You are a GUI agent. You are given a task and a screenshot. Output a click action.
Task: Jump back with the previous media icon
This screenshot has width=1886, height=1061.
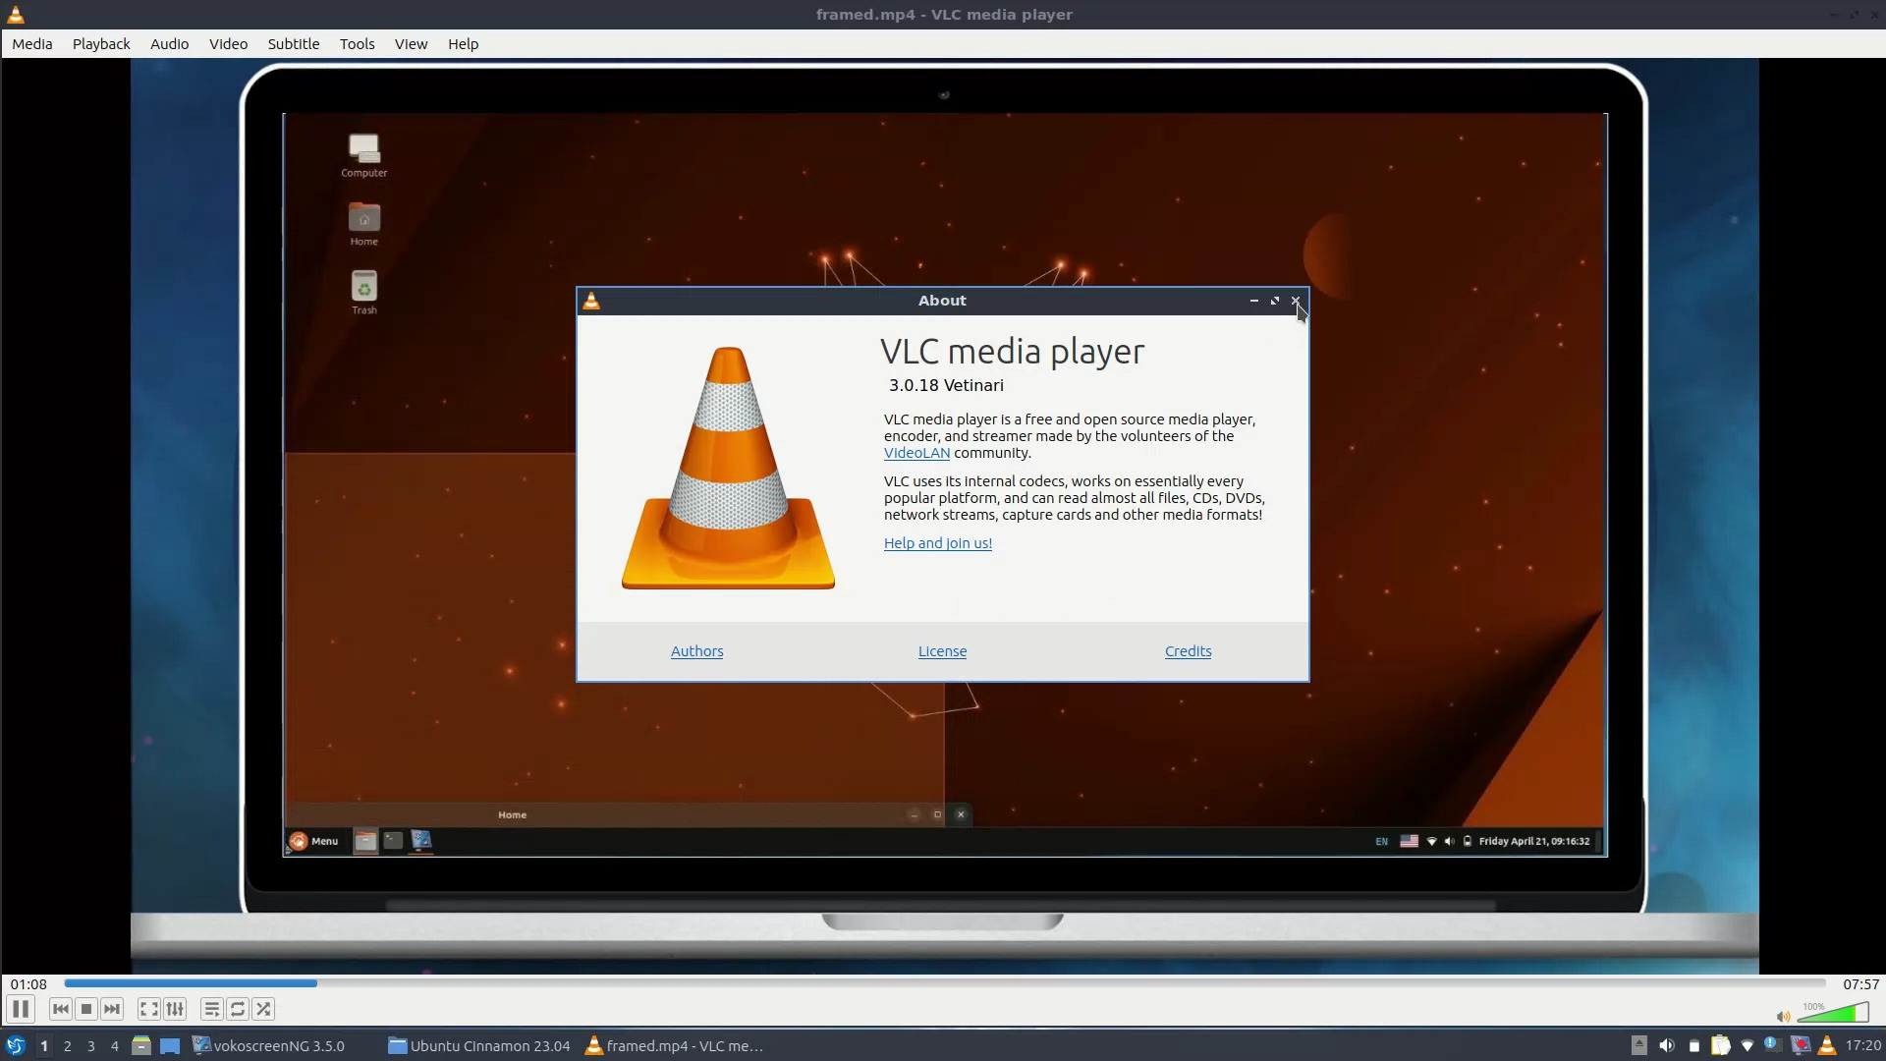(60, 1009)
